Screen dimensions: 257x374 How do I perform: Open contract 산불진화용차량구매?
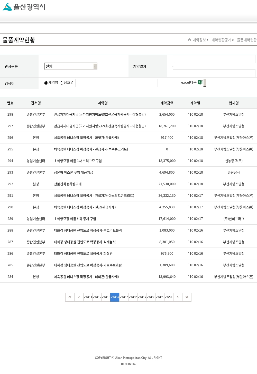pos(68,184)
